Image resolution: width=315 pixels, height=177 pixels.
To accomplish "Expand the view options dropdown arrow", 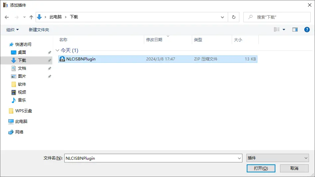I will [284, 30].
